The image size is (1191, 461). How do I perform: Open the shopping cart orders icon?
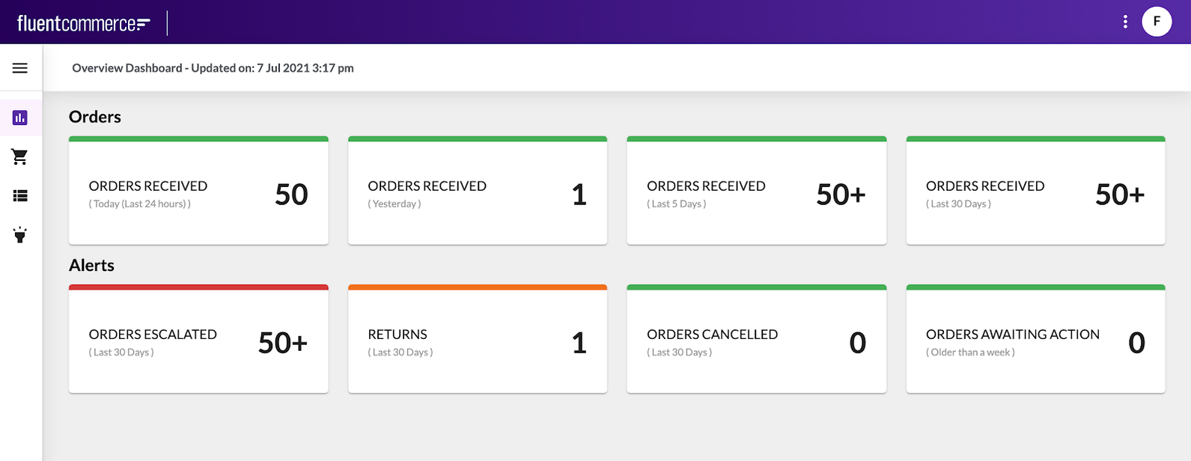click(20, 156)
